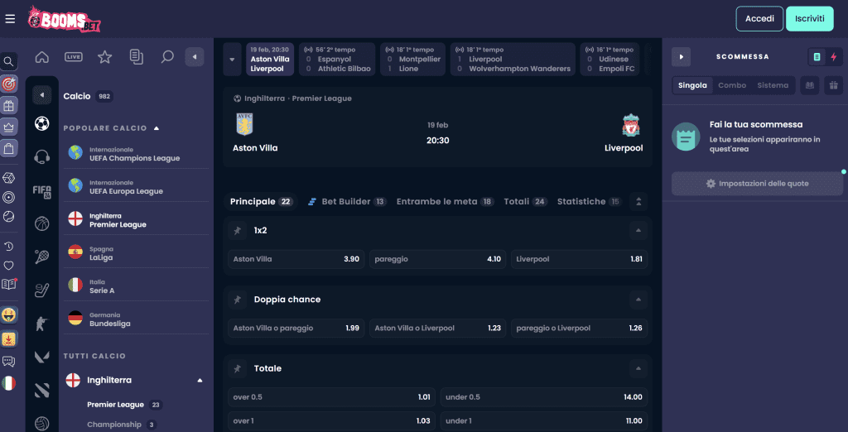Open the book with notification dot
This screenshot has height=432, width=848.
(x=8, y=284)
